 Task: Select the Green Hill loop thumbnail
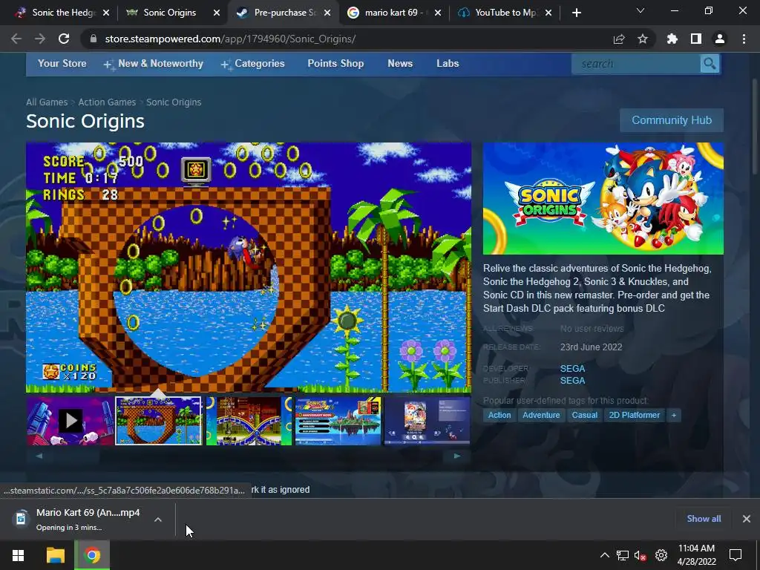pos(159,421)
